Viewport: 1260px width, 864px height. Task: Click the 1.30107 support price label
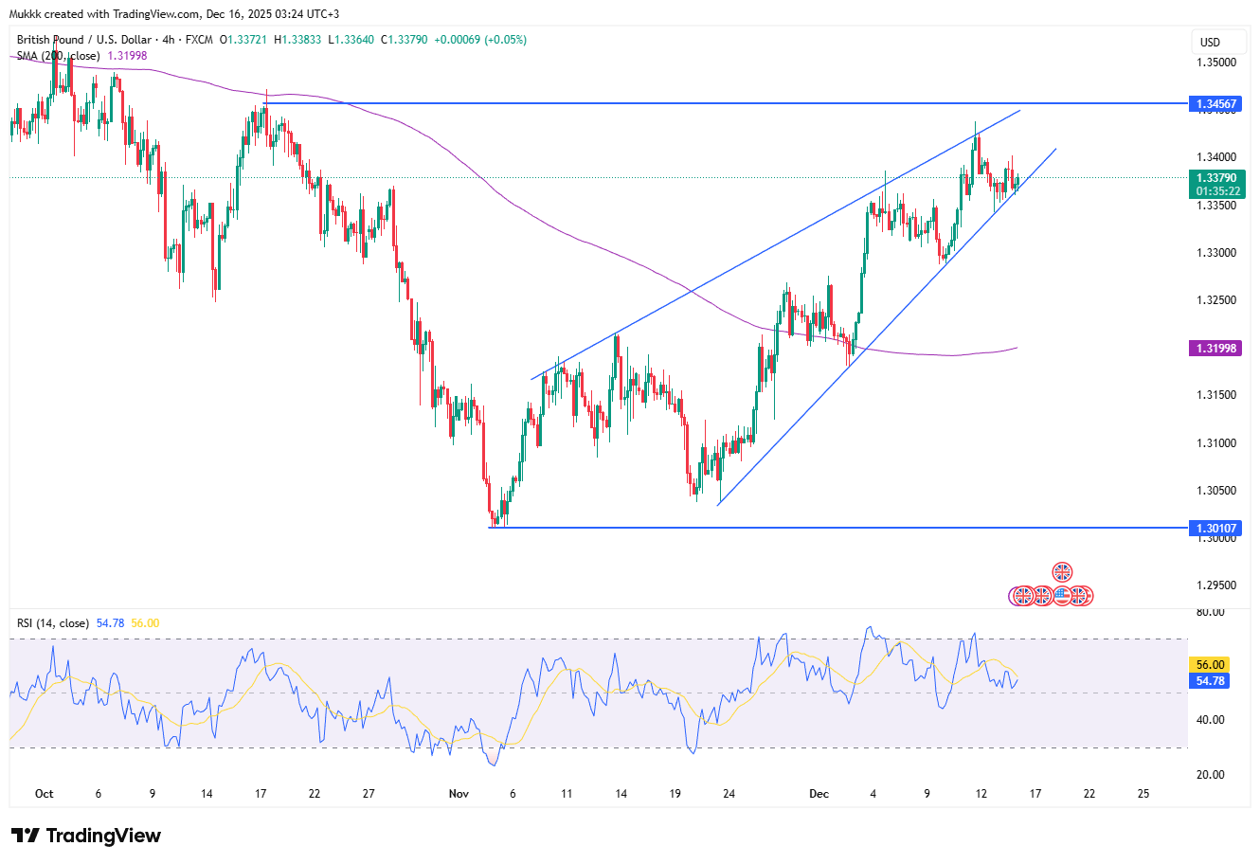click(1213, 529)
